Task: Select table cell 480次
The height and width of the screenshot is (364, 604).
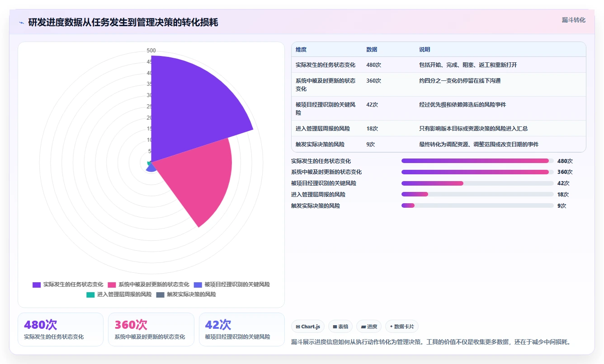Action: (373, 65)
